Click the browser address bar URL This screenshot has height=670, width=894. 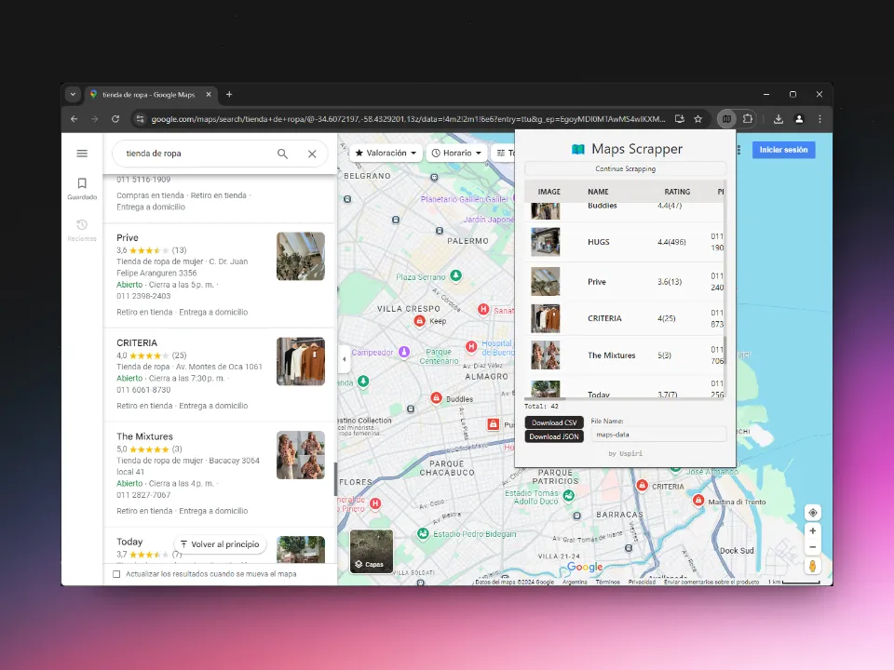(408, 119)
